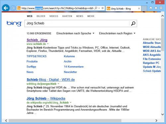Open dropdown arrow next to www.schieb.de

tap(48, 44)
